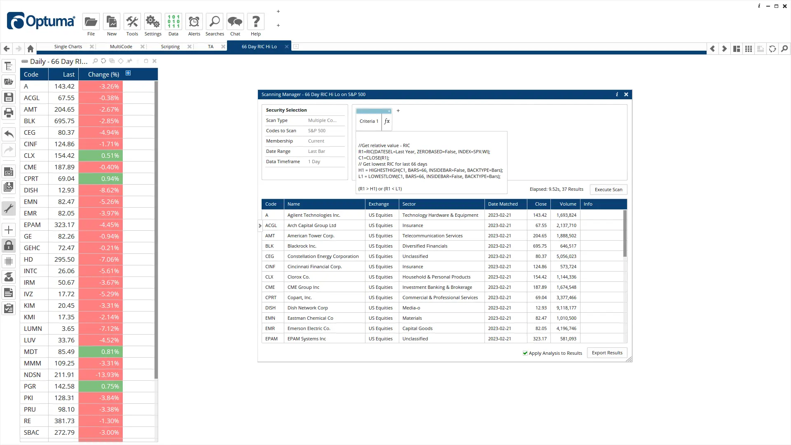Click the results table vertical scrollbar
The width and height of the screenshot is (791, 445).
pyautogui.click(x=625, y=234)
